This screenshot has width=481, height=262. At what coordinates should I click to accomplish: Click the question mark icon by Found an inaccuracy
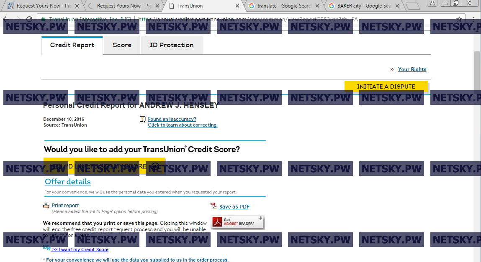point(142,120)
